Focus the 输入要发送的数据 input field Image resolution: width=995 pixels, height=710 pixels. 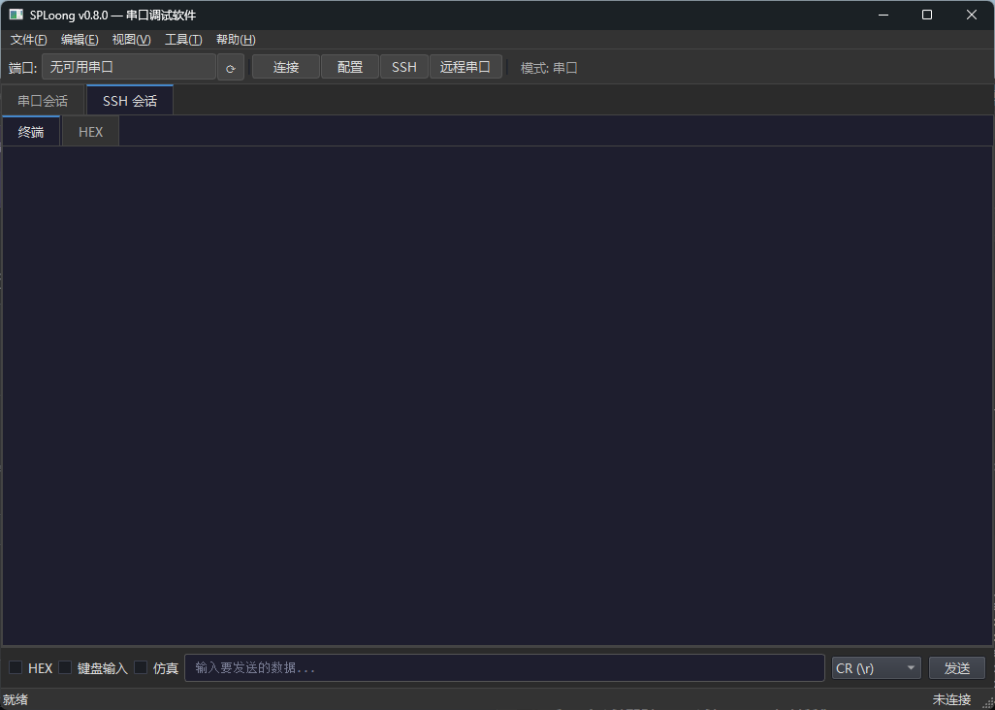tap(504, 668)
